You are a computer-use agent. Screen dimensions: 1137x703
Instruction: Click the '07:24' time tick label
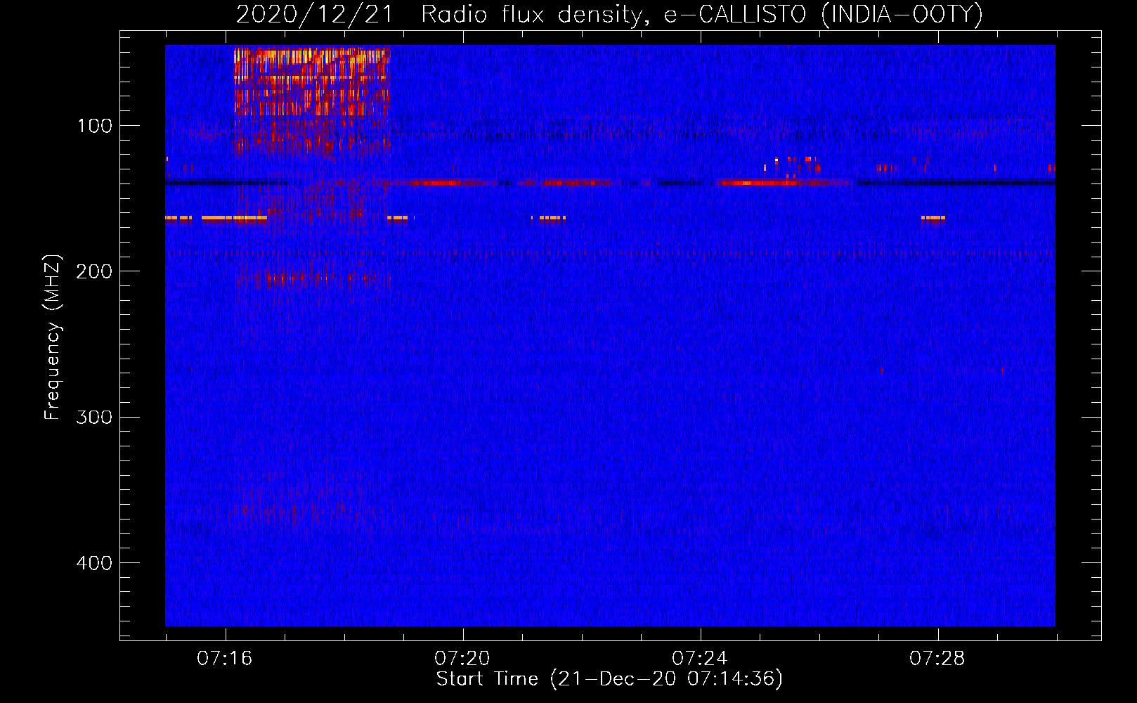pyautogui.click(x=700, y=659)
